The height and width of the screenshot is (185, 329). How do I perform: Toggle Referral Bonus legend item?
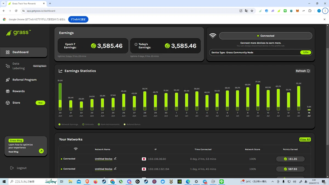tap(132, 124)
